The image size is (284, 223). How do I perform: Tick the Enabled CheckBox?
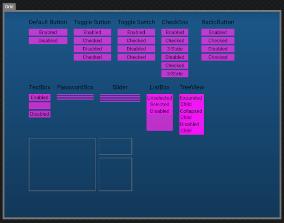(x=175, y=32)
